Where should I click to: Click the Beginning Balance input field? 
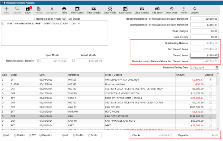coord(204,19)
